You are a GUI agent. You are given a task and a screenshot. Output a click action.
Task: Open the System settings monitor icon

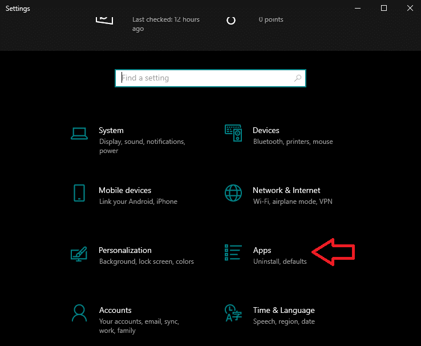coord(79,133)
